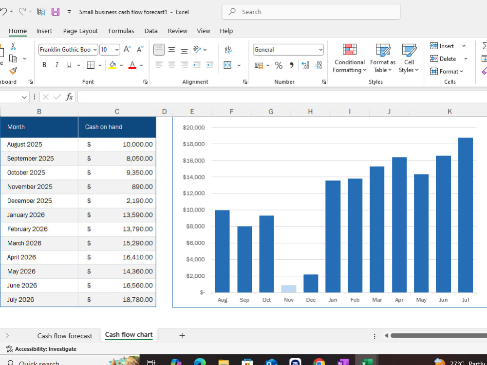Open the Insert ribbon tab
This screenshot has height=365, width=487.
(44, 31)
